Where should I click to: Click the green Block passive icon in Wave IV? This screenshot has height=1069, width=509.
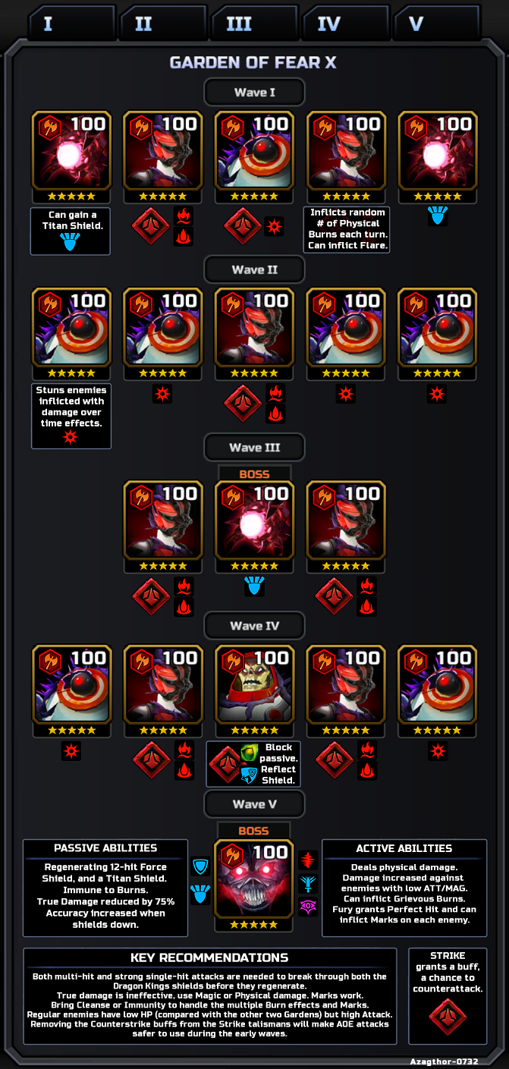249,753
